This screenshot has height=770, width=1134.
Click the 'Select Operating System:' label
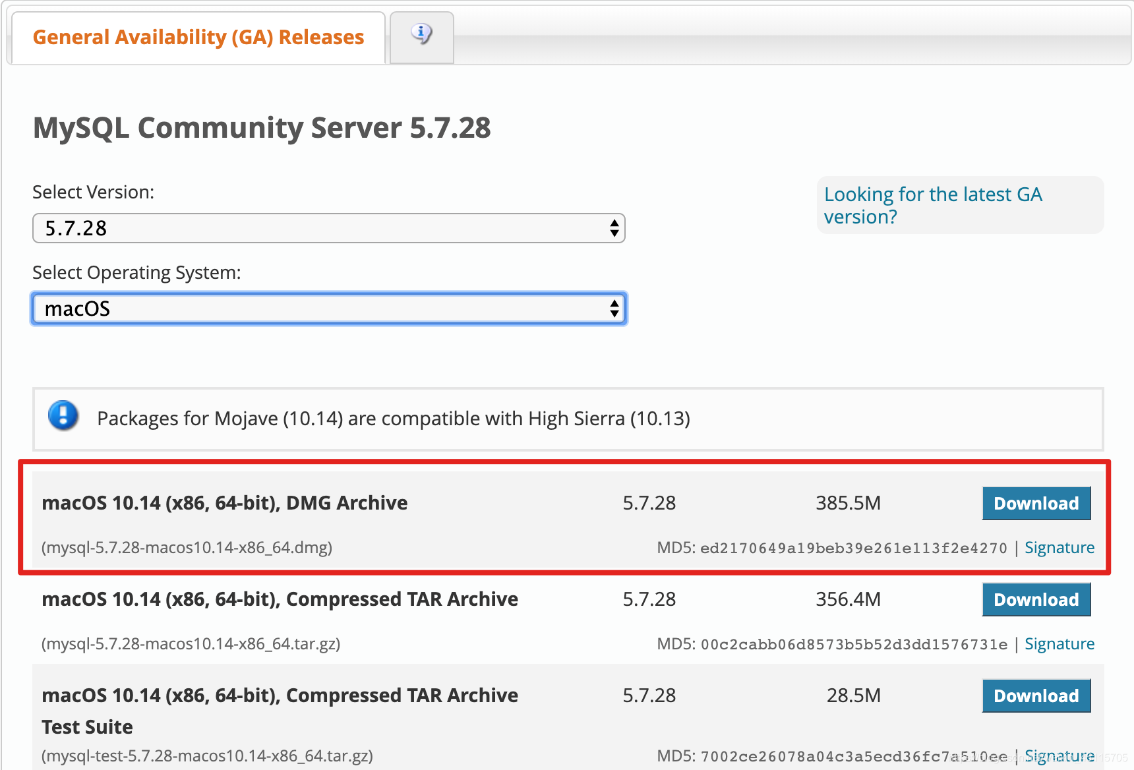pos(136,273)
